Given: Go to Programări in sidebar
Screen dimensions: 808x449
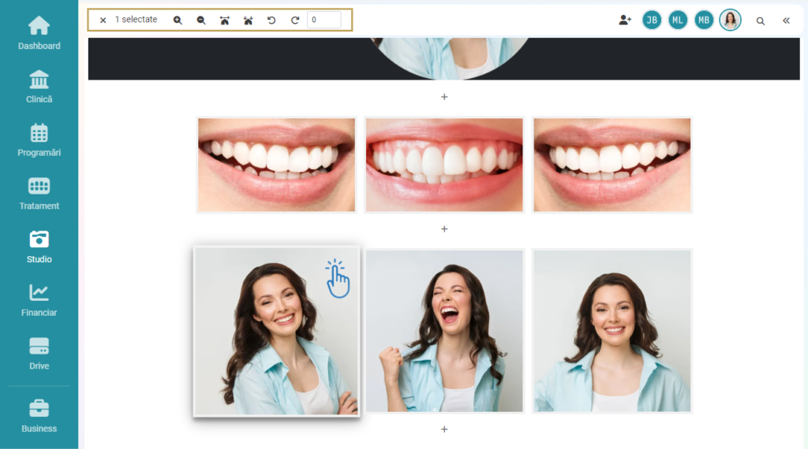Looking at the screenshot, I should pyautogui.click(x=39, y=140).
